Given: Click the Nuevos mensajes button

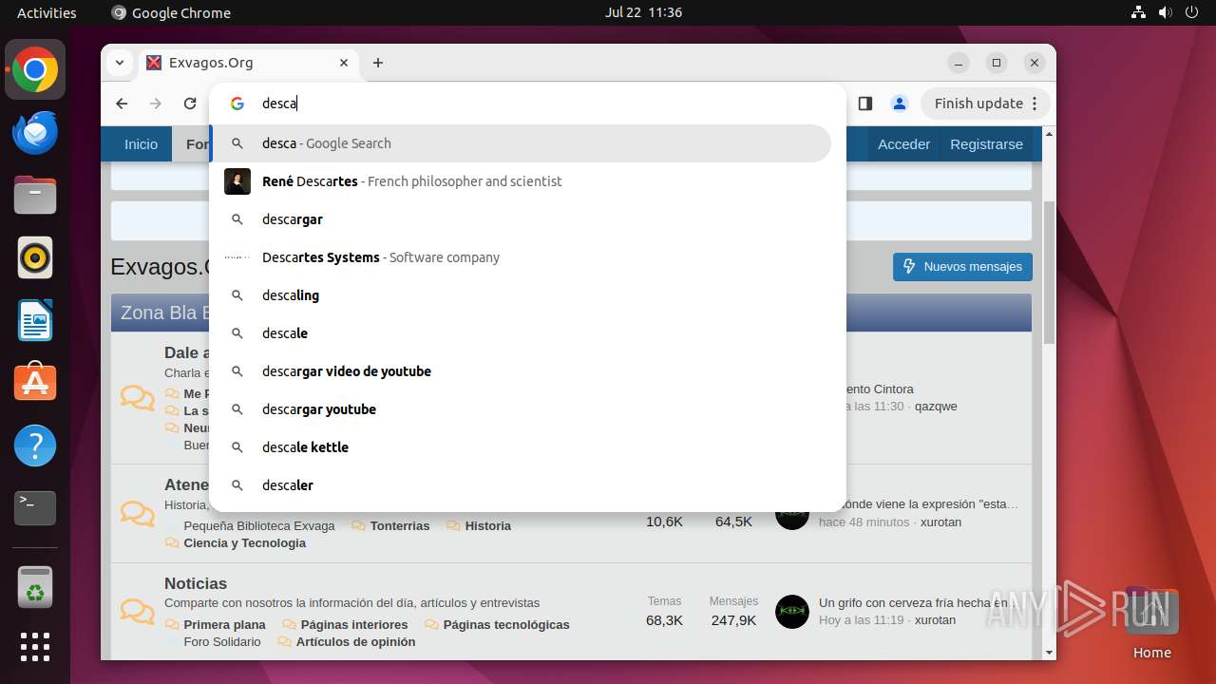Looking at the screenshot, I should pyautogui.click(x=962, y=266).
